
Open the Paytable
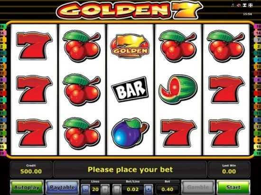(x=62, y=187)
